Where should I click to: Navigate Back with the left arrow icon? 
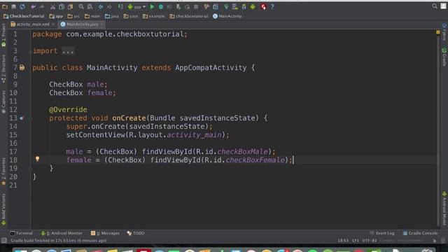(101, 6)
